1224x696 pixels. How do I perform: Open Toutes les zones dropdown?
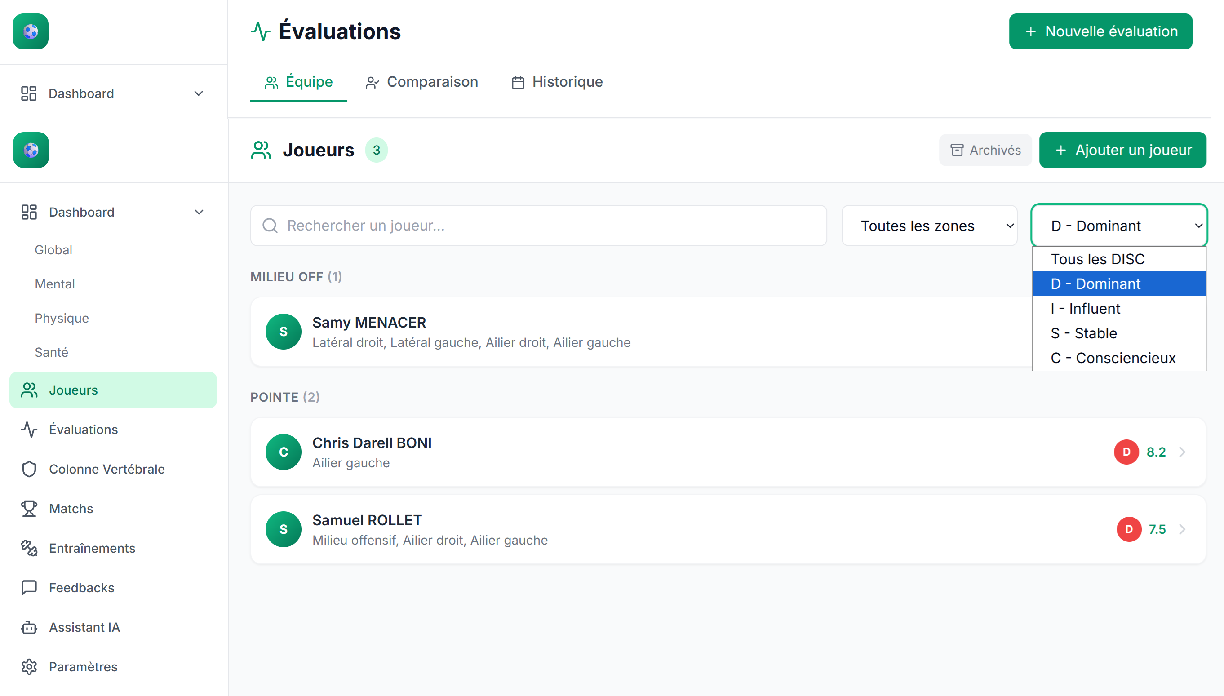pos(929,226)
